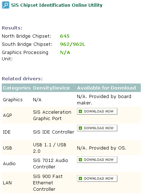Click the green arrow icon in LAN download button
The height and width of the screenshot is (195, 143).
[x=81, y=178]
